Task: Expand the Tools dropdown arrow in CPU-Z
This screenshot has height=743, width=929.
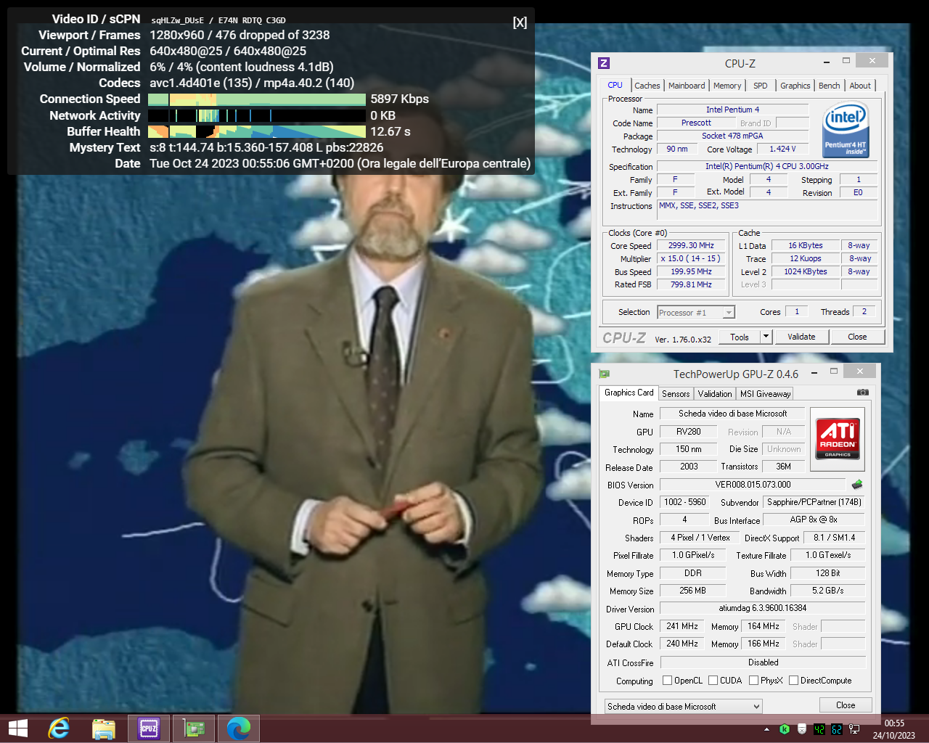Action: click(x=766, y=337)
